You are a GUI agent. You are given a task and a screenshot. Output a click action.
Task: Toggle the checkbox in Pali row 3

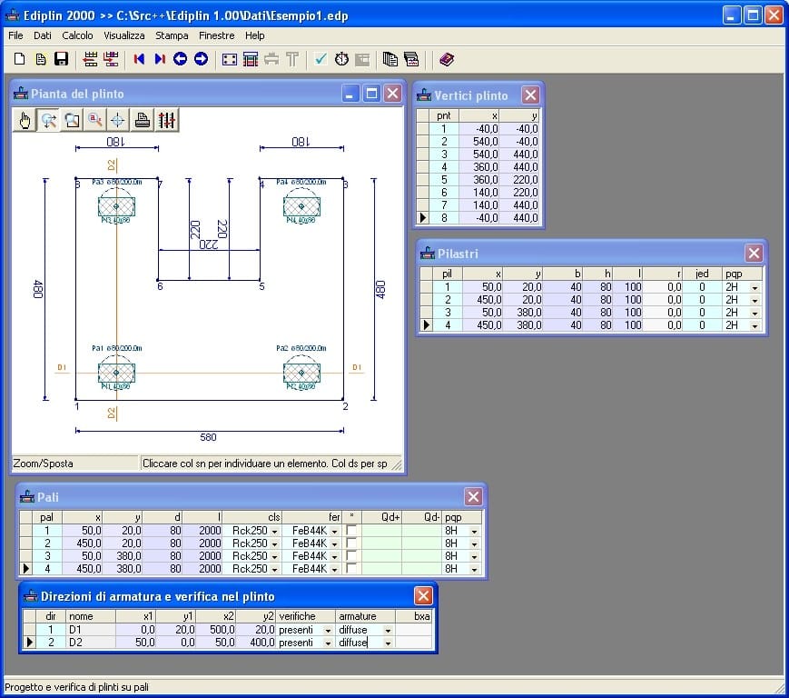click(351, 556)
